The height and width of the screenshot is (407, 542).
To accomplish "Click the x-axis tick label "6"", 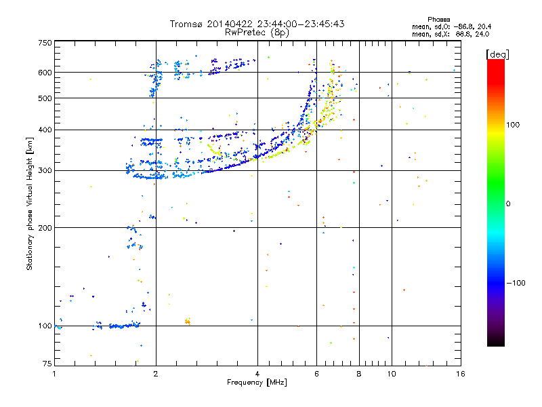I will coord(316,374).
